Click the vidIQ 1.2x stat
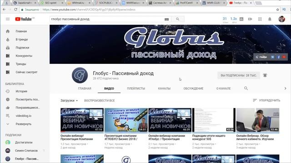The height and width of the screenshot is (163, 291). [234, 20]
